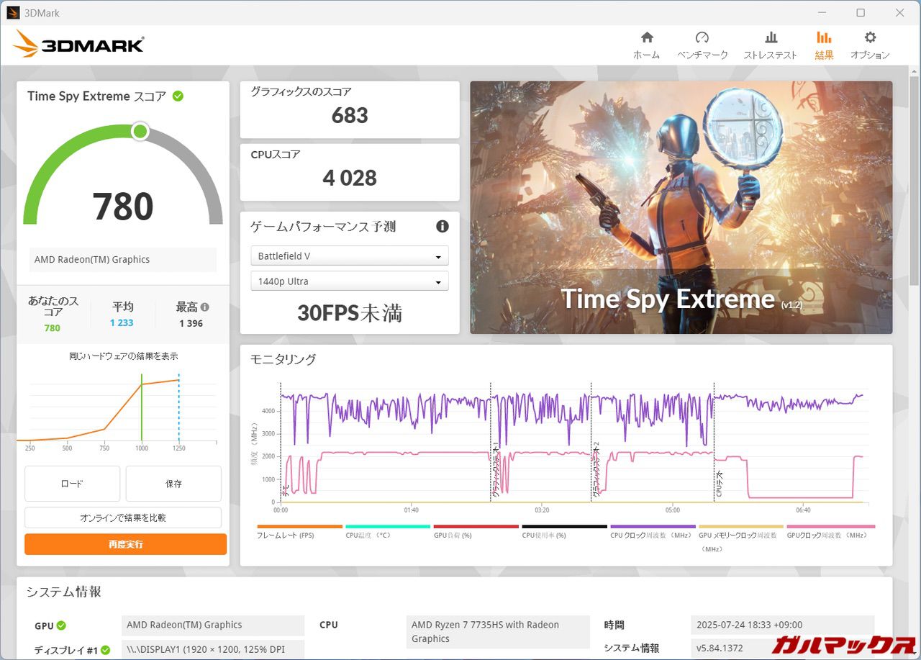Click green validation check beside Time Spy Extreme score
Image resolution: width=921 pixels, height=660 pixels.
[x=178, y=96]
